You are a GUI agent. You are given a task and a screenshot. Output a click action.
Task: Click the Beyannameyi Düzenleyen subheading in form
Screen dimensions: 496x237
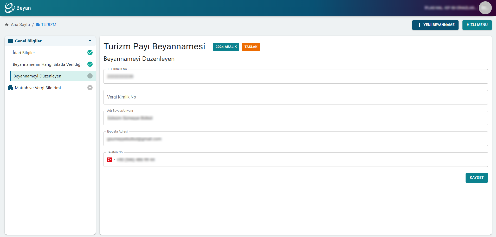click(x=139, y=59)
